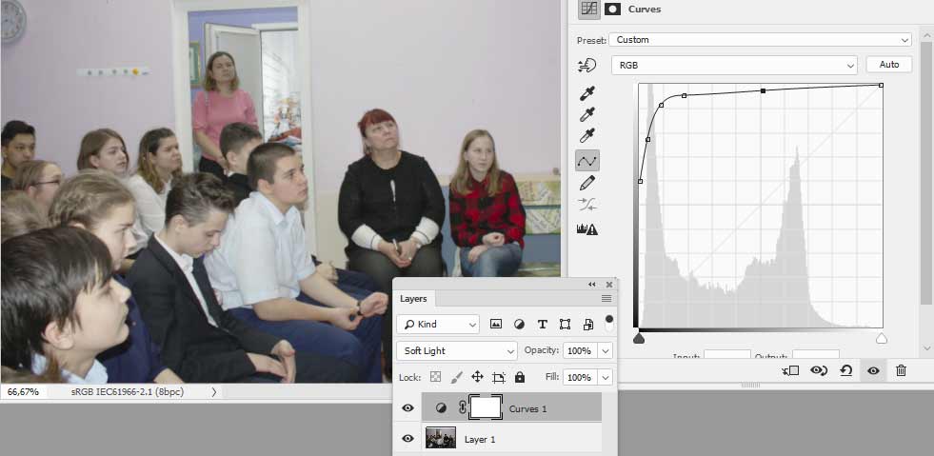Click the 66,67% zoom level field

click(x=23, y=391)
